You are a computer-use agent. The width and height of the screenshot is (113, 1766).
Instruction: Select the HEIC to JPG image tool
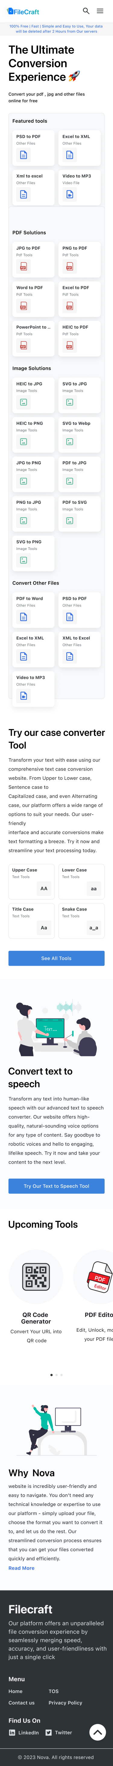[33, 395]
